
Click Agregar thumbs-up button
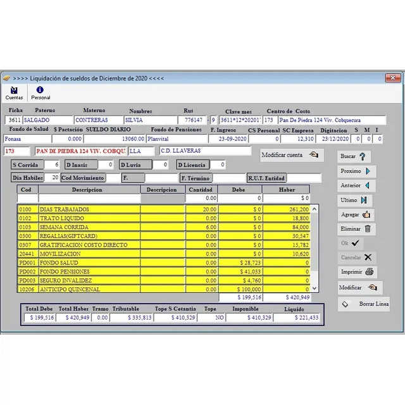point(356,215)
